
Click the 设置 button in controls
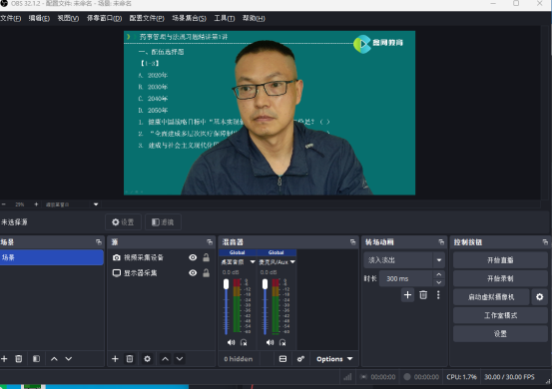click(x=500, y=334)
